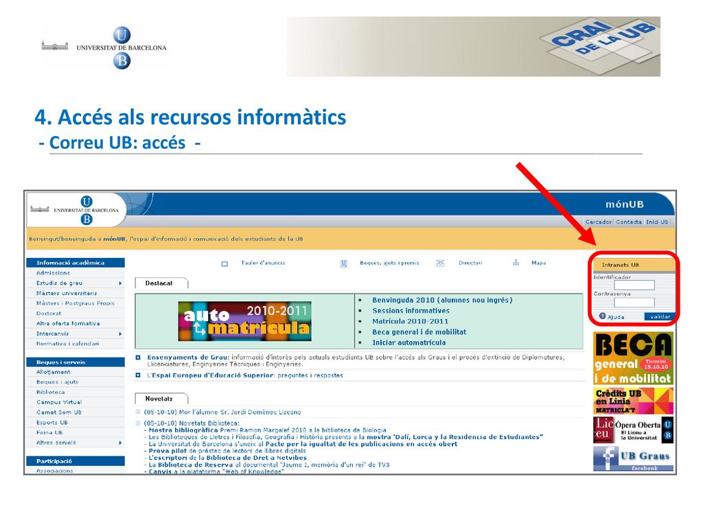The width and height of the screenshot is (703, 527).
Task: Click the Contrasenya password field
Action: pos(634,302)
